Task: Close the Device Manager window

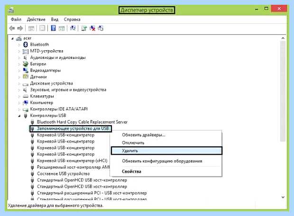Action: coord(279,9)
